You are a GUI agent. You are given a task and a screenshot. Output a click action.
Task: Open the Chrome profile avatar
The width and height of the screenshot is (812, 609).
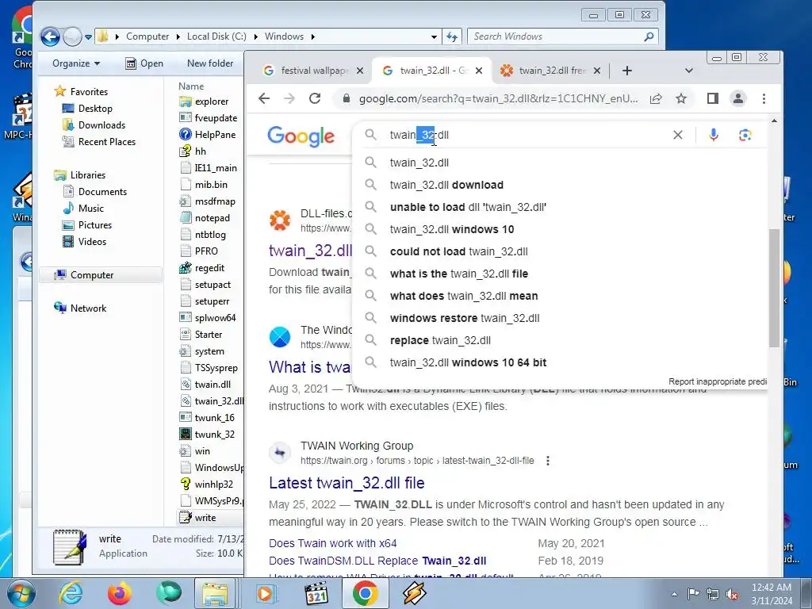(738, 98)
